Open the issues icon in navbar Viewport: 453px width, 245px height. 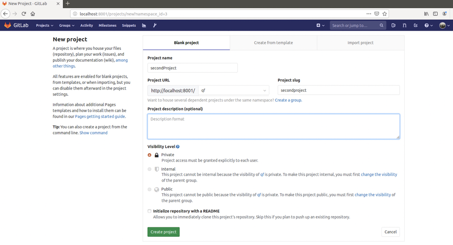click(x=393, y=25)
